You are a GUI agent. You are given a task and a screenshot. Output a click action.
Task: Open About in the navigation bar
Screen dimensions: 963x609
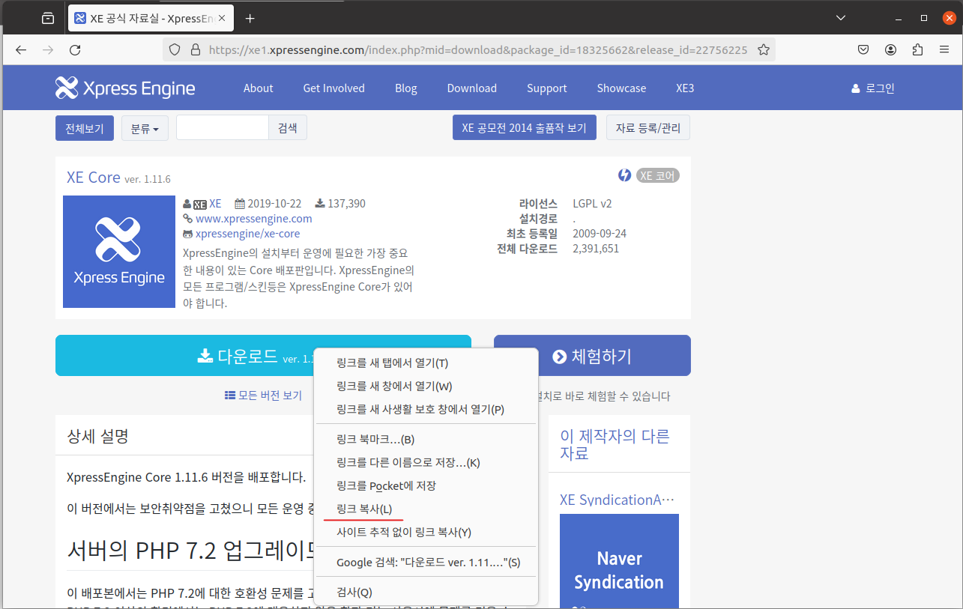(259, 88)
